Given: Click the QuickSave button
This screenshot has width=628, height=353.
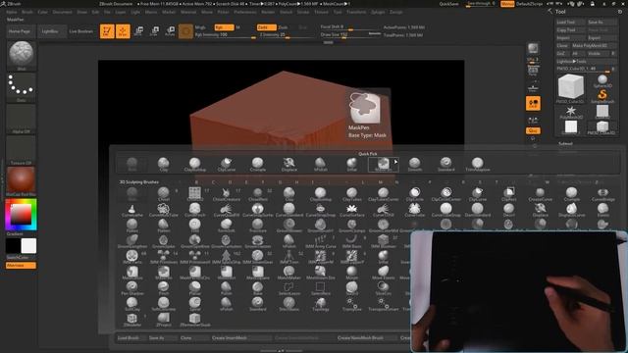Looking at the screenshot, I should (x=449, y=4).
